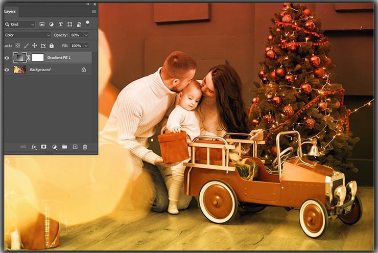
Task: Filter for adjustment layers
Action: 52,25
